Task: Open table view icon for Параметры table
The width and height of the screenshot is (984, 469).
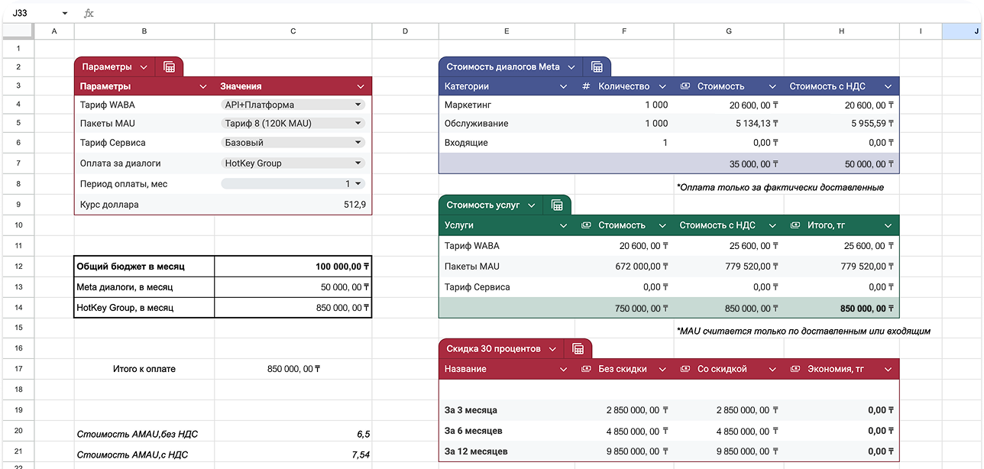Action: [169, 67]
